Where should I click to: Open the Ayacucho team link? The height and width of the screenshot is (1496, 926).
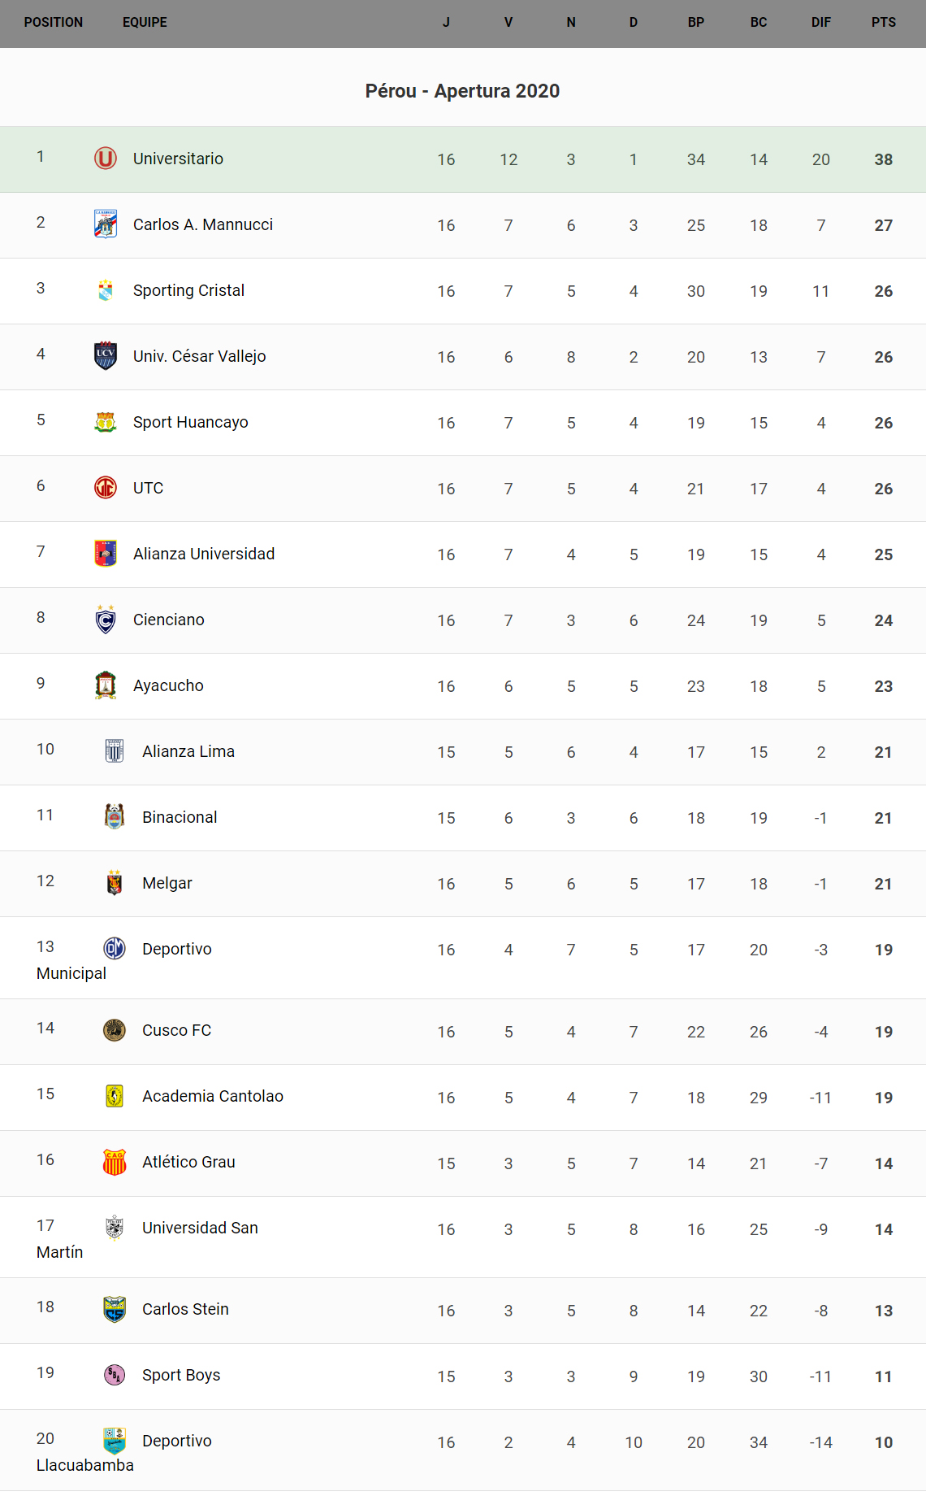pyautogui.click(x=168, y=685)
